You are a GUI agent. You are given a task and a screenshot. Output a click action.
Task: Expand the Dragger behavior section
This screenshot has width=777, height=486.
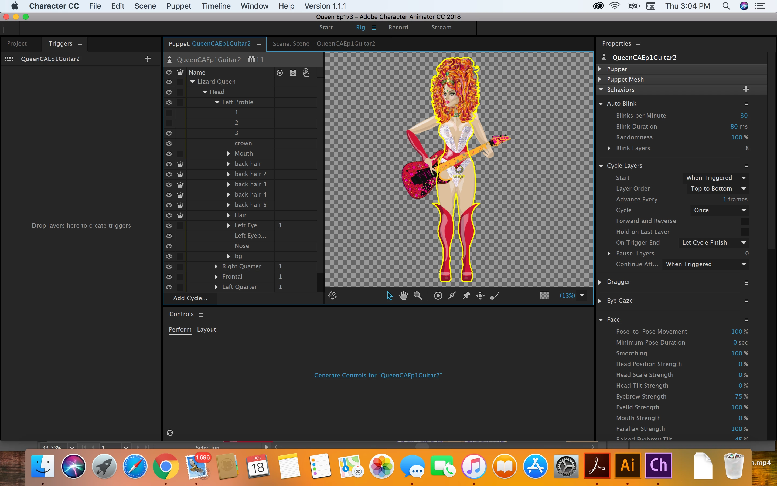[x=599, y=282]
